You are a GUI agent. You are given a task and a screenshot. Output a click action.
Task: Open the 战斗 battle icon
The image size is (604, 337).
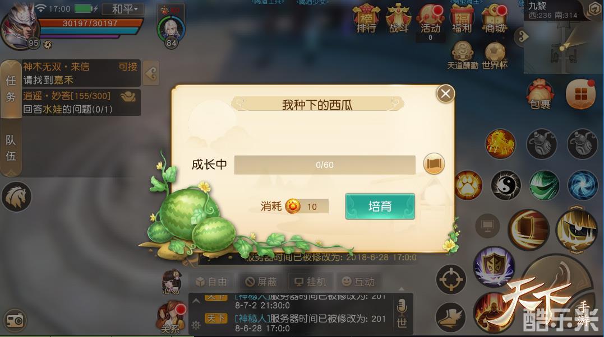[398, 18]
